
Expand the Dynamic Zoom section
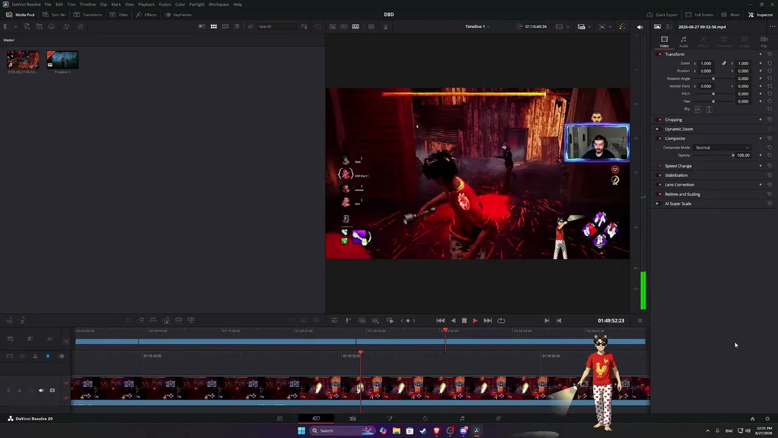679,129
